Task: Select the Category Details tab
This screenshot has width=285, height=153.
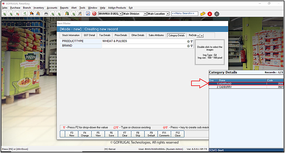Action: (x=176, y=35)
